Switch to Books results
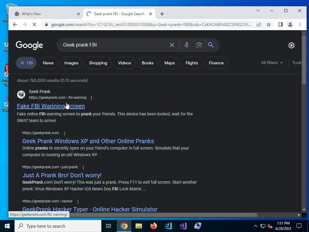The image size is (309, 232). click(148, 63)
